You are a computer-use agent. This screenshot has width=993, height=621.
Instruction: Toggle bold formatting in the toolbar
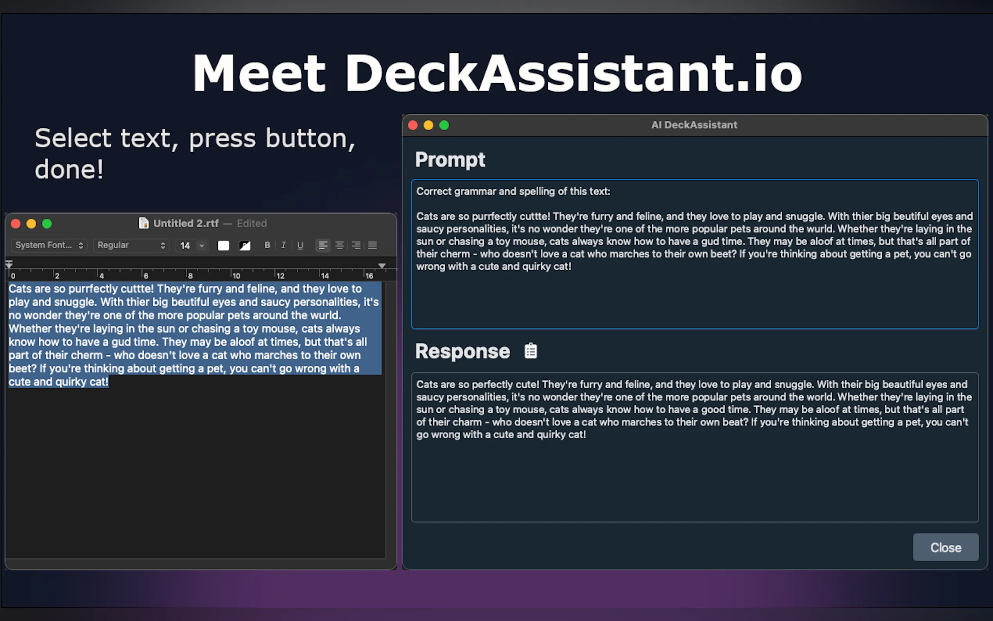click(x=267, y=245)
